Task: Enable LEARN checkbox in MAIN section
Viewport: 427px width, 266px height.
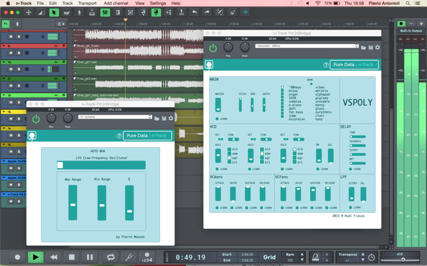Action: point(217,119)
